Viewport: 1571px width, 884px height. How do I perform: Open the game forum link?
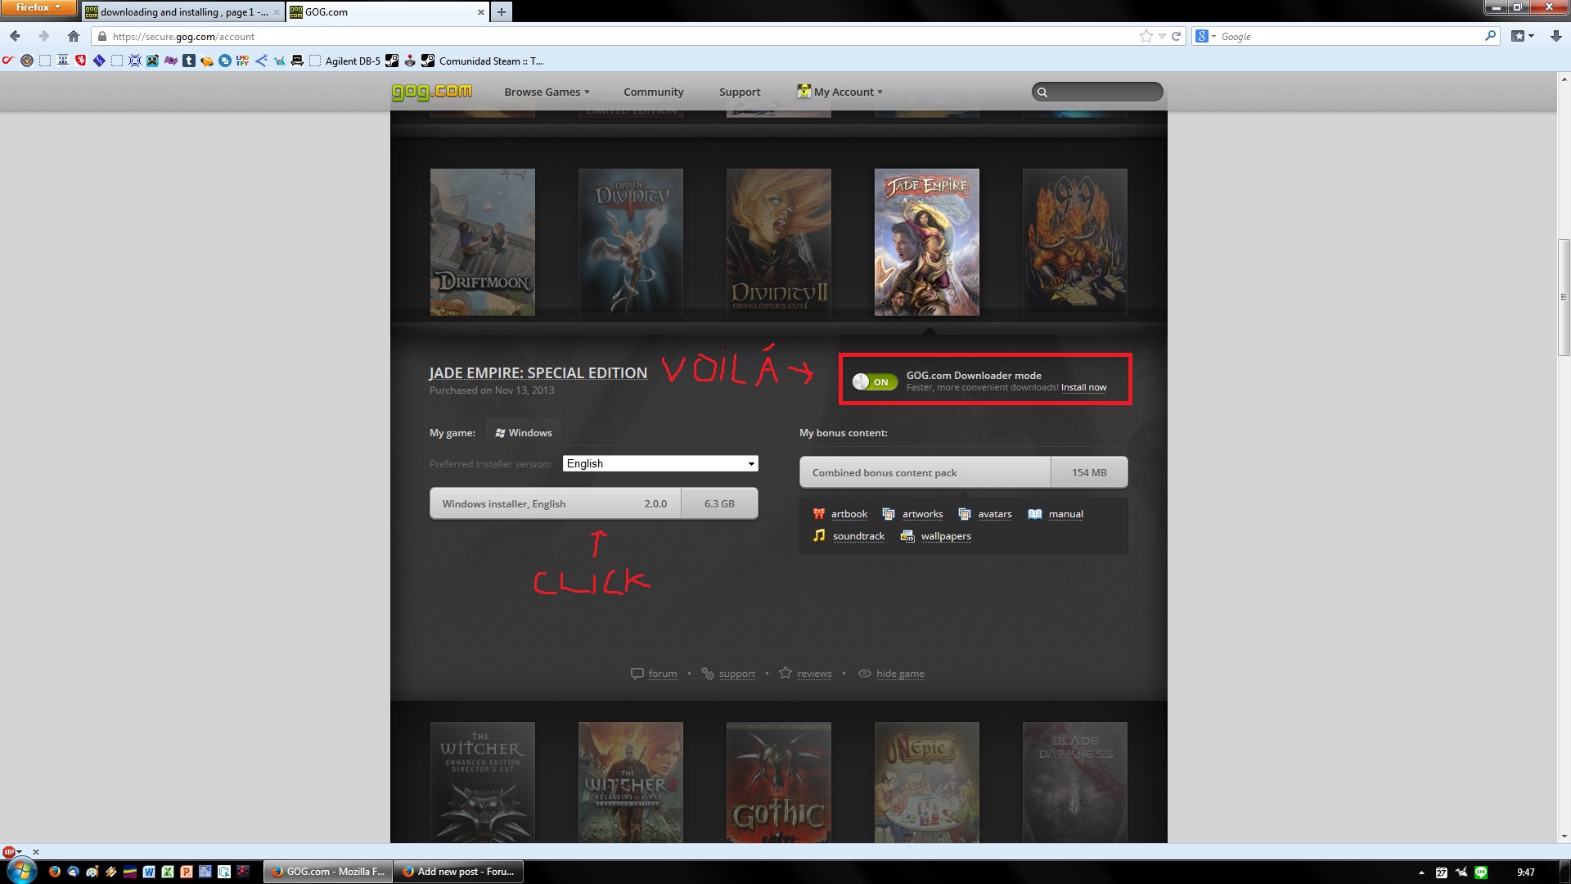pyautogui.click(x=662, y=674)
